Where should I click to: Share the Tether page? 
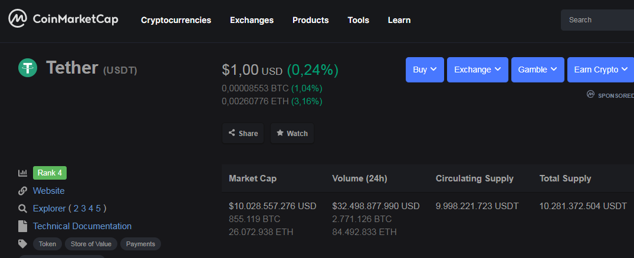click(243, 134)
